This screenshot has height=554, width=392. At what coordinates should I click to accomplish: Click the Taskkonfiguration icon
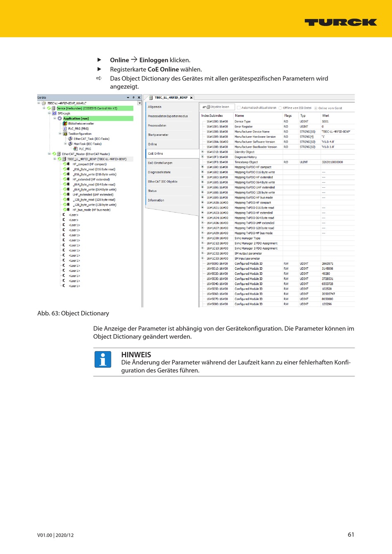coord(65,134)
